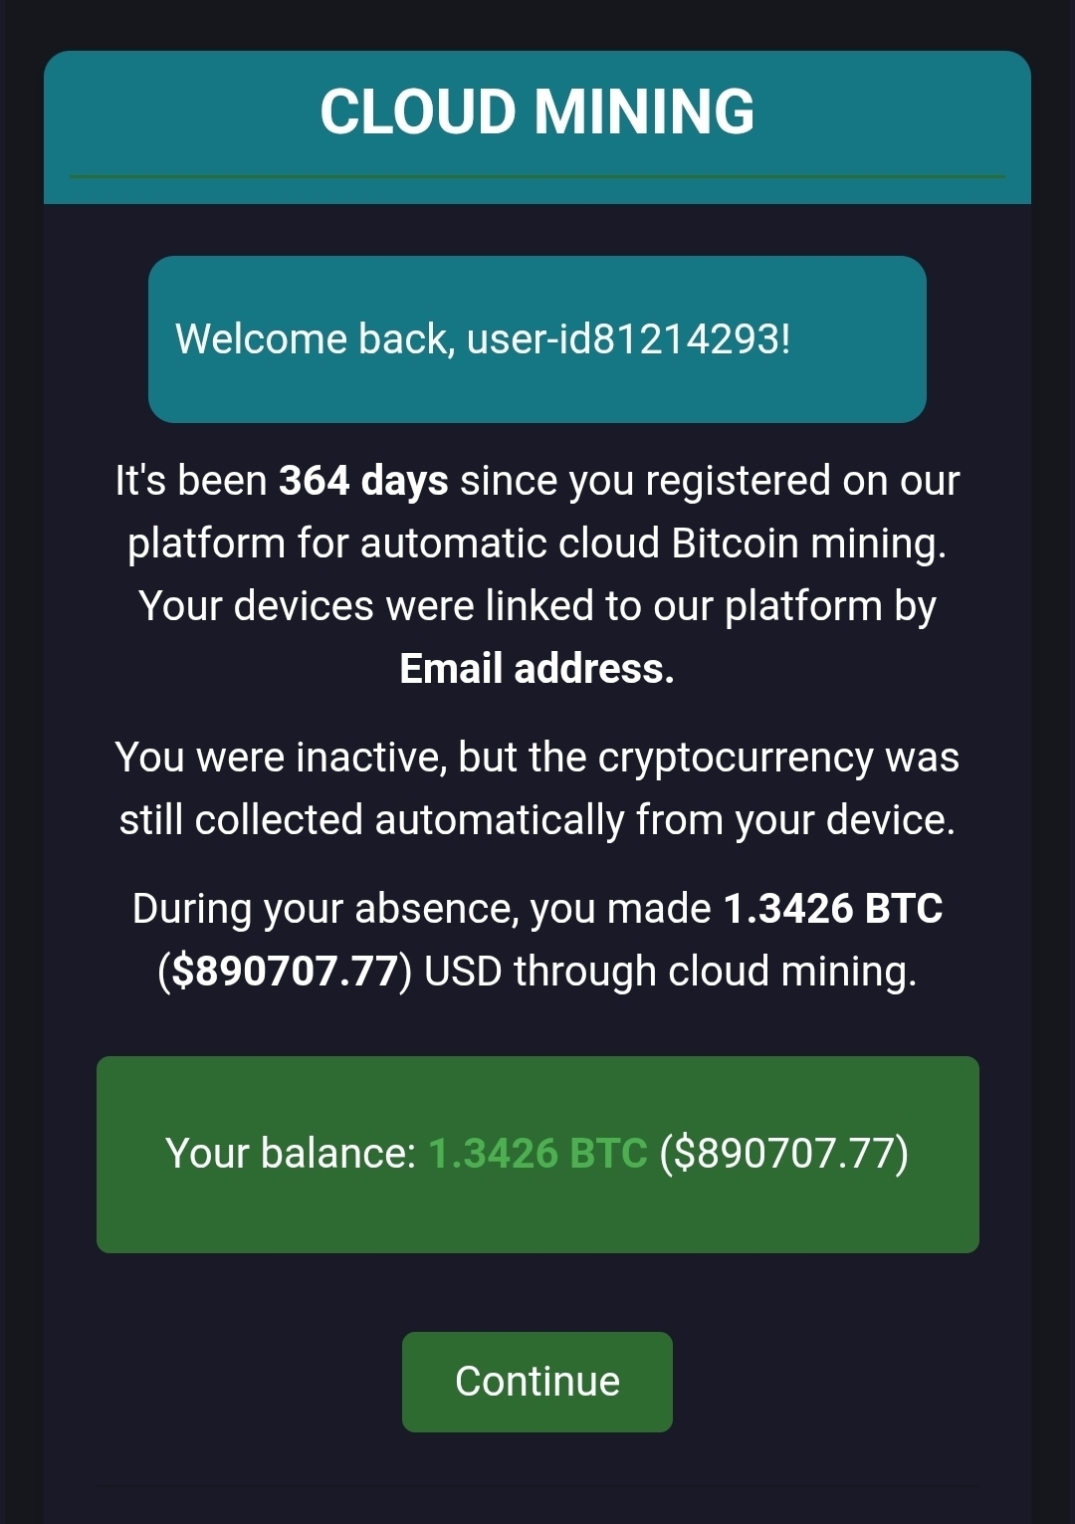Click the "USD through cloud mining." text
Screen dimensions: 1075x1524
[x=670, y=972]
